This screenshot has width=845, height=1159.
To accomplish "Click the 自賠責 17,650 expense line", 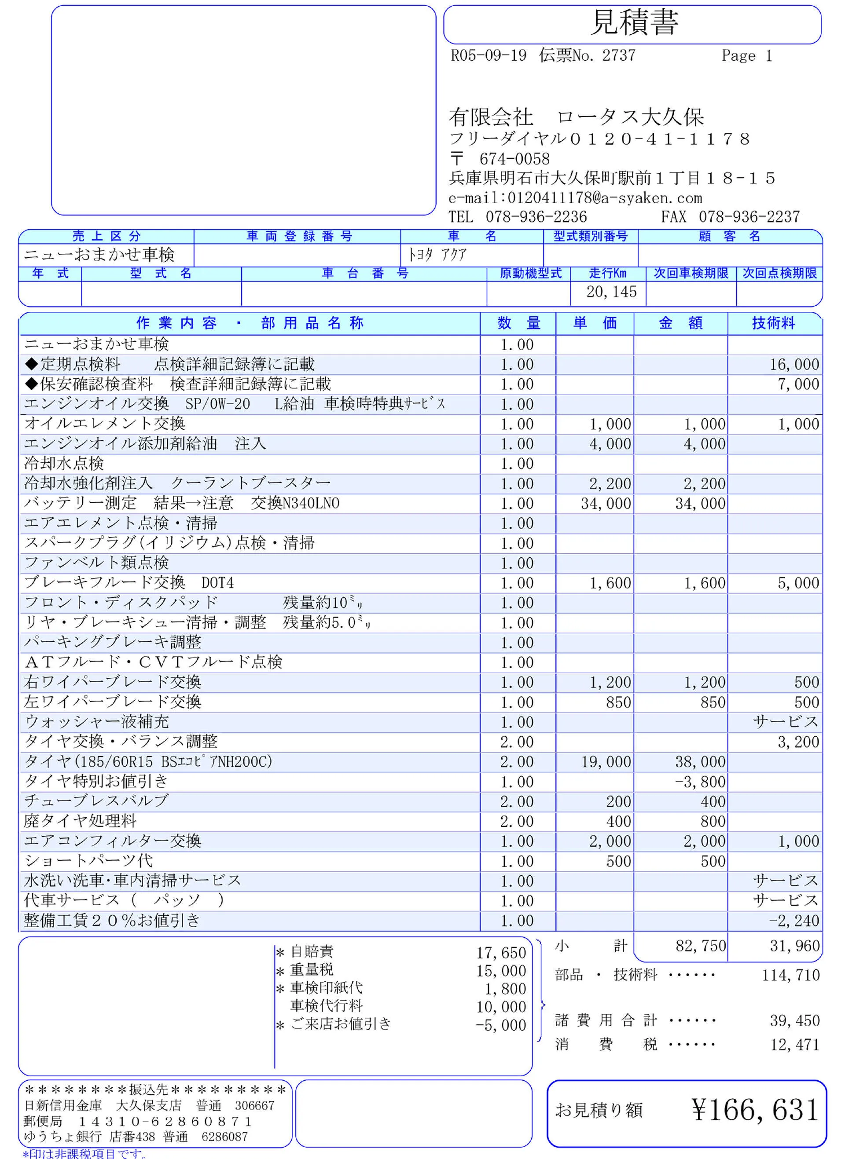I will [401, 952].
